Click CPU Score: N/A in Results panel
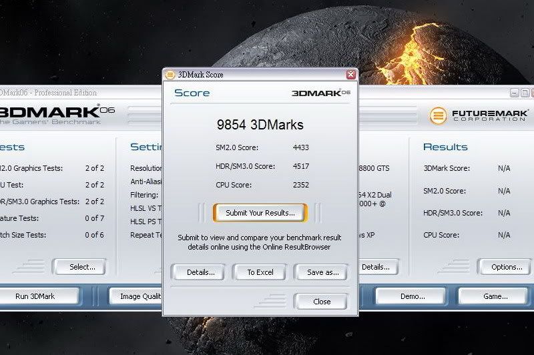The width and height of the screenshot is (534, 355). click(467, 235)
